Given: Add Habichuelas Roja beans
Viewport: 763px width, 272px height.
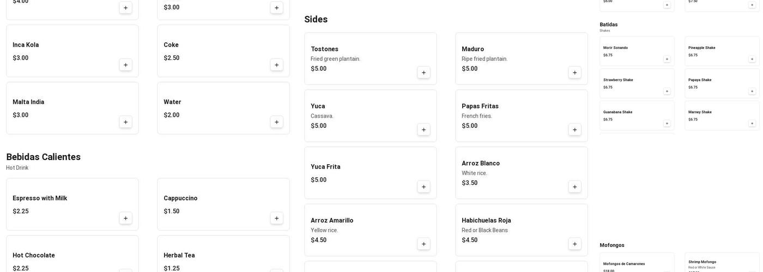Looking at the screenshot, I should click(x=574, y=244).
